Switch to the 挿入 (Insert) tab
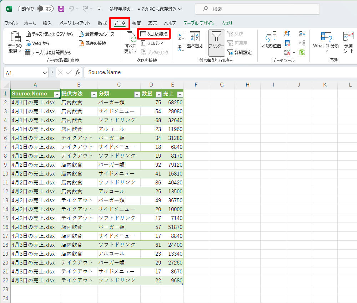Viewport: 357px width, 303px height. 47,23
